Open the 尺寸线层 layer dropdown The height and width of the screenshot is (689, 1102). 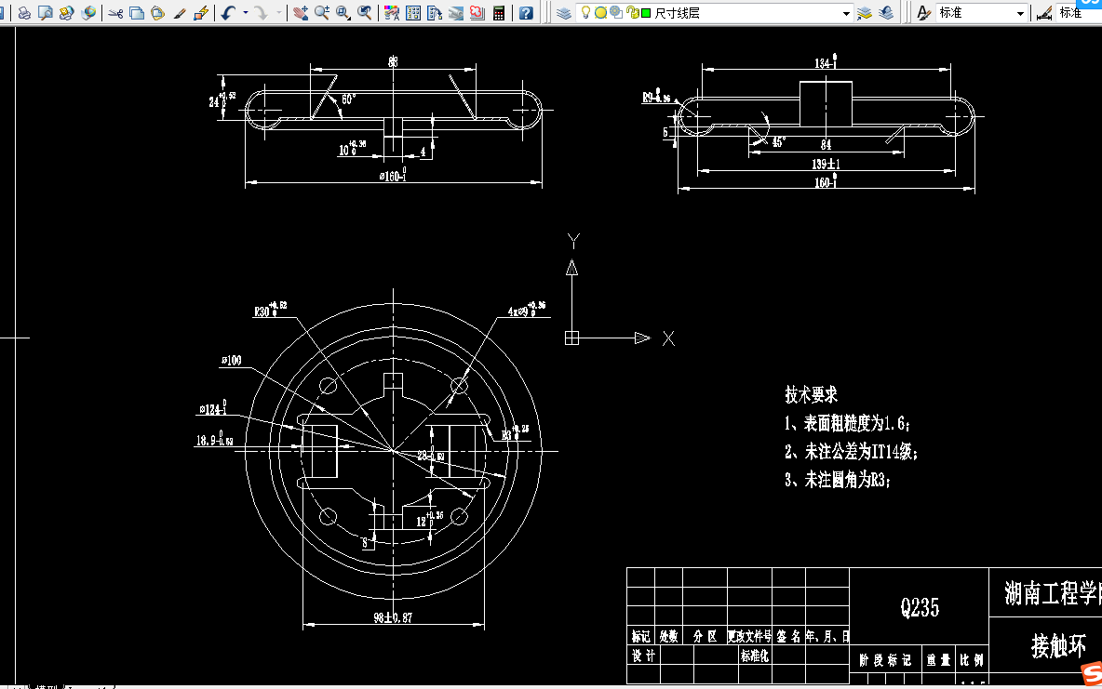click(846, 13)
